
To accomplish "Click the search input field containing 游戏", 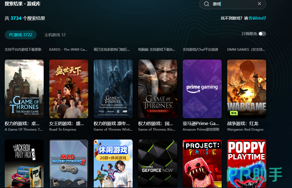I will pyautogui.click(x=234, y=4).
